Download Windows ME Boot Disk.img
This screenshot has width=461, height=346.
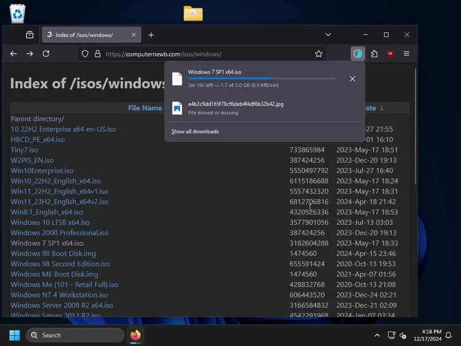54,274
